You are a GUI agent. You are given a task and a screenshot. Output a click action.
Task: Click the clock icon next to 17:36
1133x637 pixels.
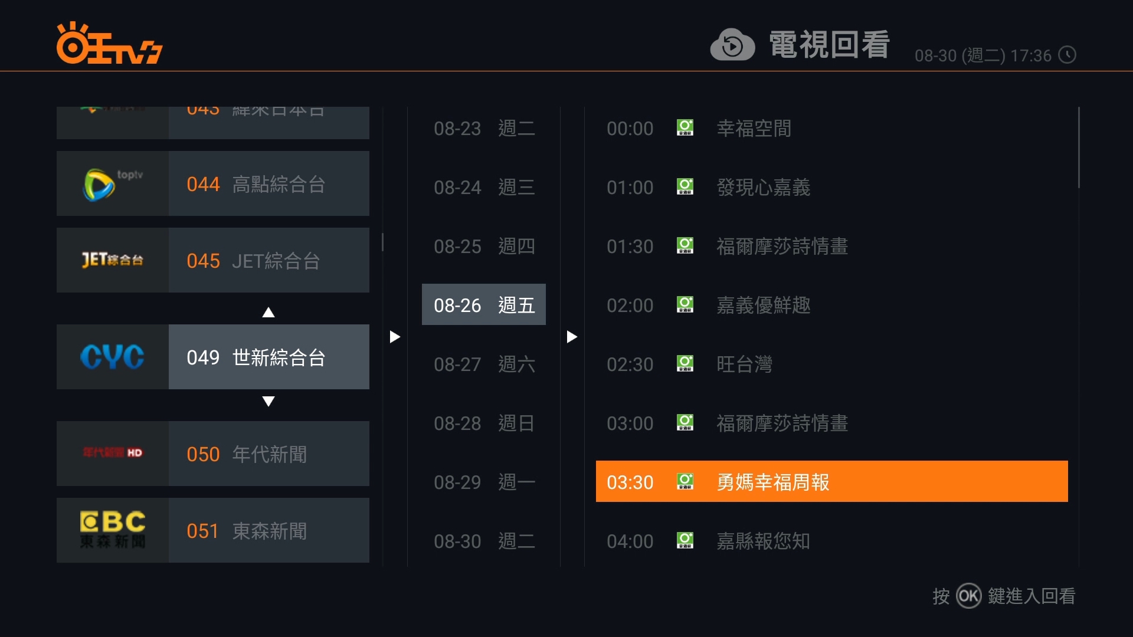1067,55
